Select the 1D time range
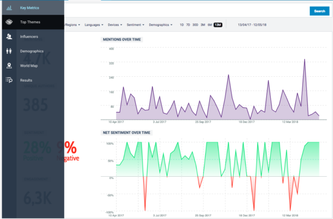 182,25
